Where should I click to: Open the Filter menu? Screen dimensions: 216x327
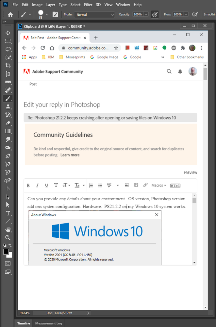click(88, 5)
